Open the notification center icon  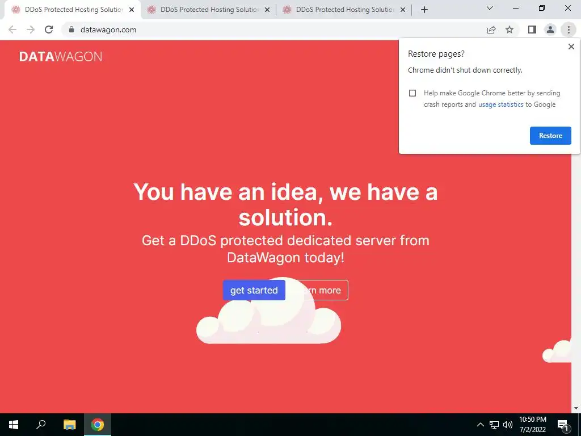[563, 425]
